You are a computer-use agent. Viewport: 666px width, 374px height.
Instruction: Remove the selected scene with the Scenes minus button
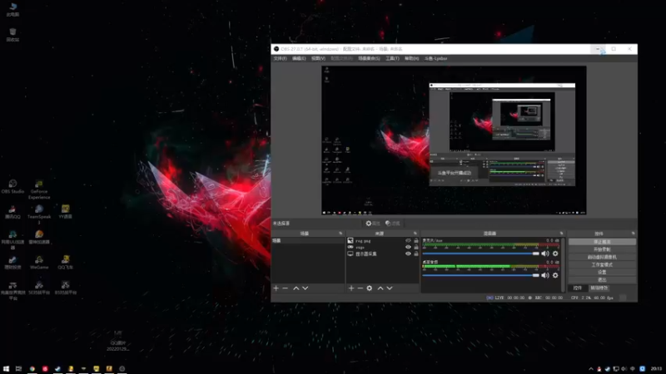[x=285, y=288]
